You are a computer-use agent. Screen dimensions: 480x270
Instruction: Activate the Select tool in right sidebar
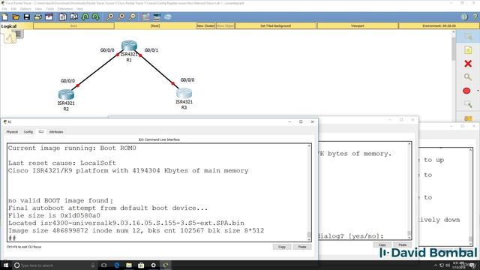[x=468, y=37]
